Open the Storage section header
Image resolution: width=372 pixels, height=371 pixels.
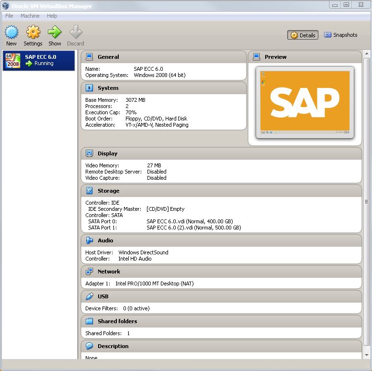click(x=221, y=190)
